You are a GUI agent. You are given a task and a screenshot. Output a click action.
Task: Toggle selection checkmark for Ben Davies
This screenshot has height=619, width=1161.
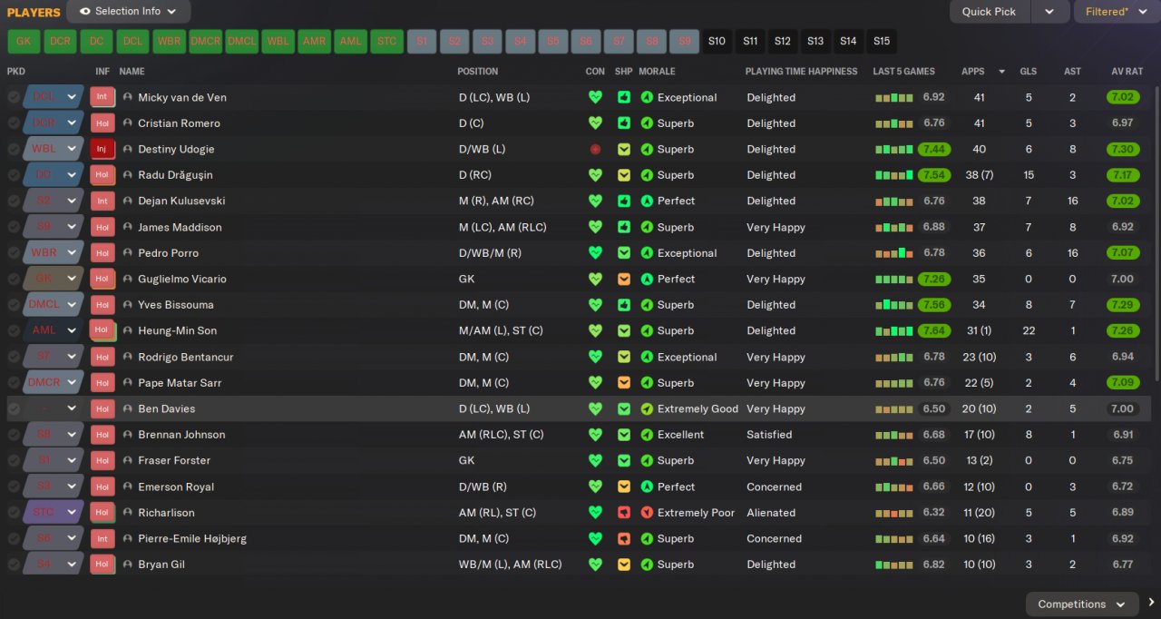click(x=14, y=408)
